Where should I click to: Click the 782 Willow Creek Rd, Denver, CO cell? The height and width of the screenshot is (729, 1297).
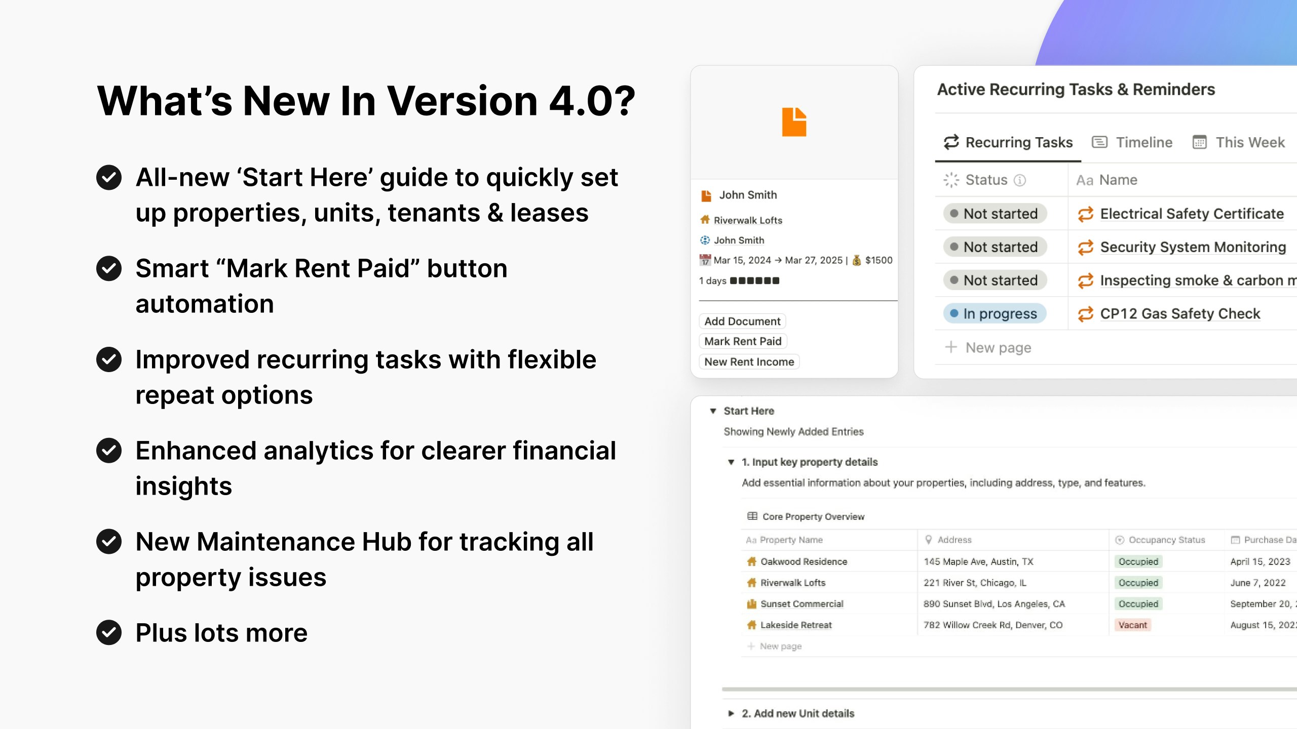1013,625
